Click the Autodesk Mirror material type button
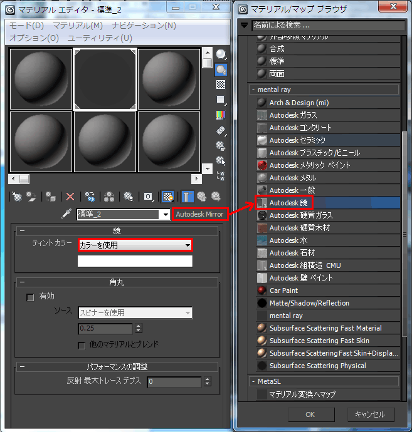Image resolution: width=412 pixels, height=432 pixels. click(x=200, y=214)
